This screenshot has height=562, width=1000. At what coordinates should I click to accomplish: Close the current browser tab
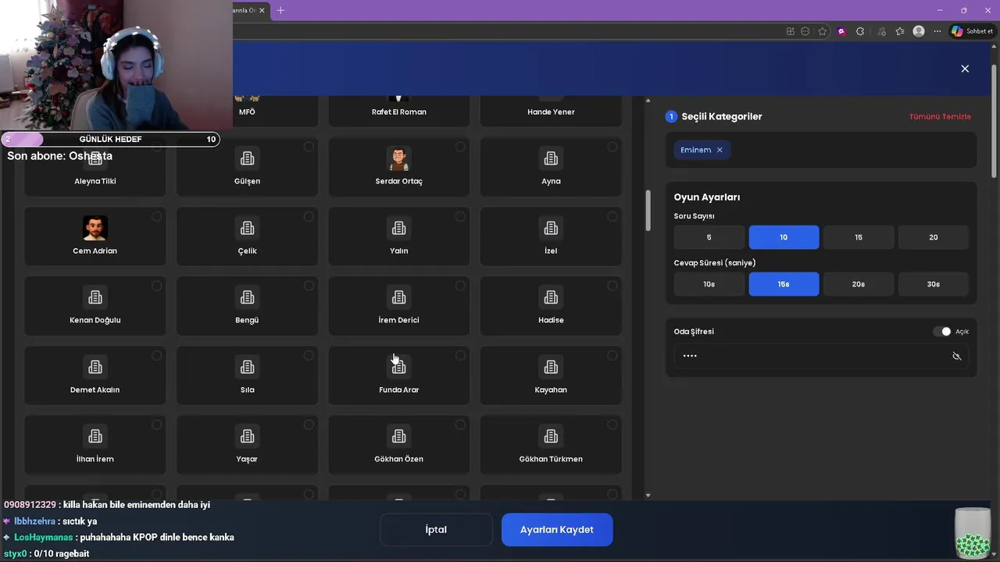[262, 10]
